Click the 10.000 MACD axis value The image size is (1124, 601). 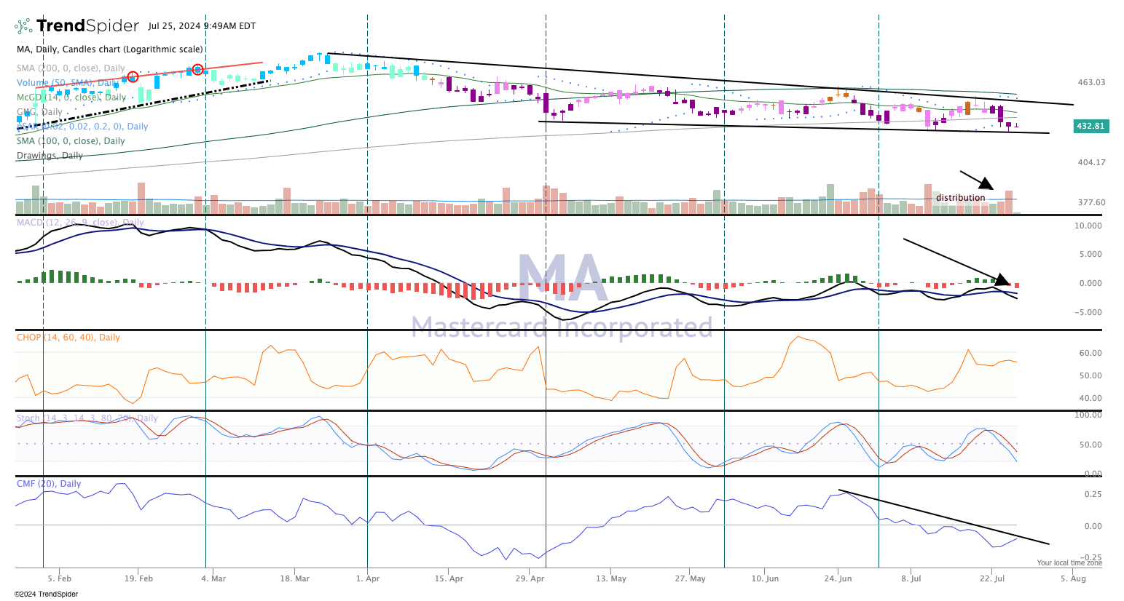click(1088, 226)
